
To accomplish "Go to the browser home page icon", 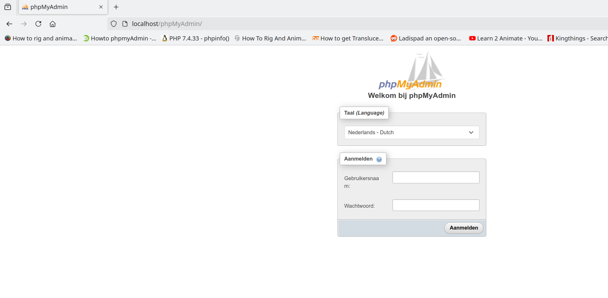I will pyautogui.click(x=52, y=24).
